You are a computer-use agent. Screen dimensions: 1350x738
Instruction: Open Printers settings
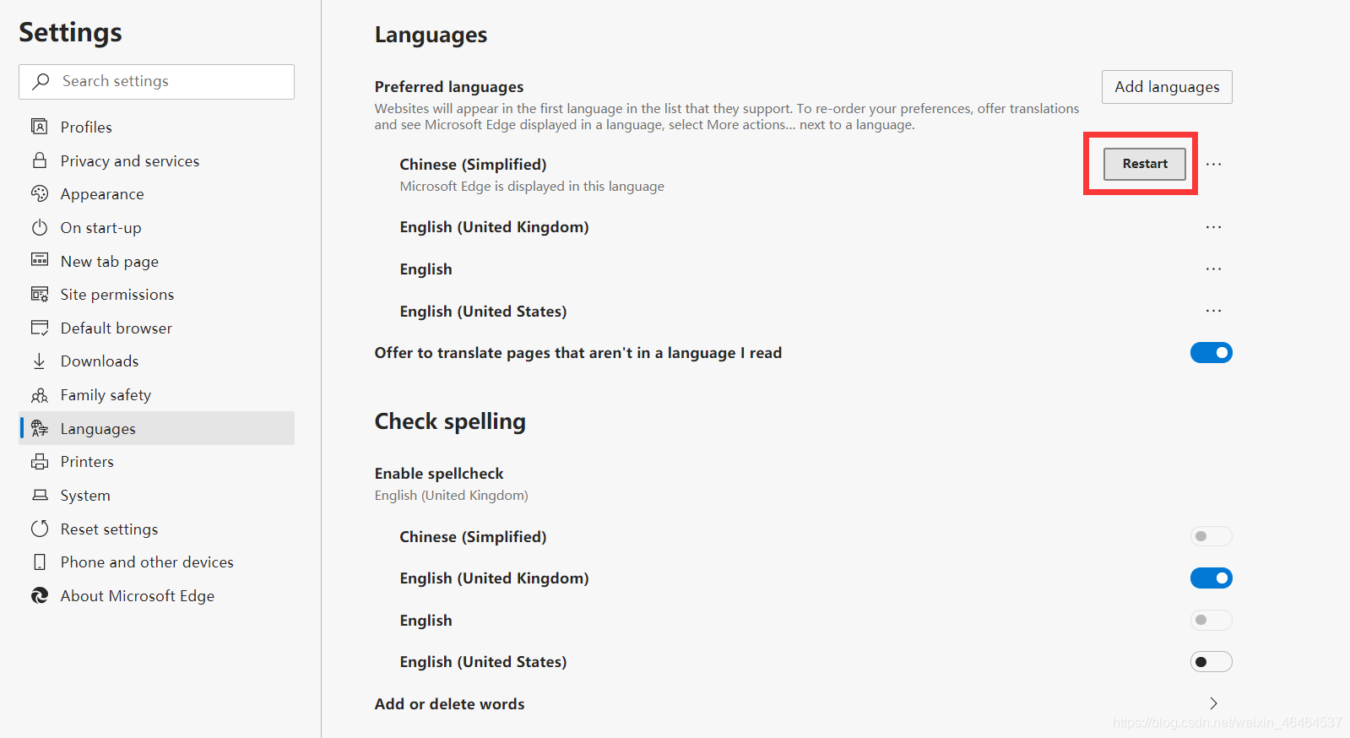[x=157, y=462]
